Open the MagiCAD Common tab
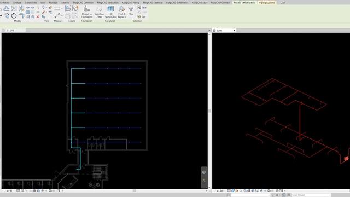Image resolution: width=350 pixels, height=197 pixels. [x=83, y=3]
